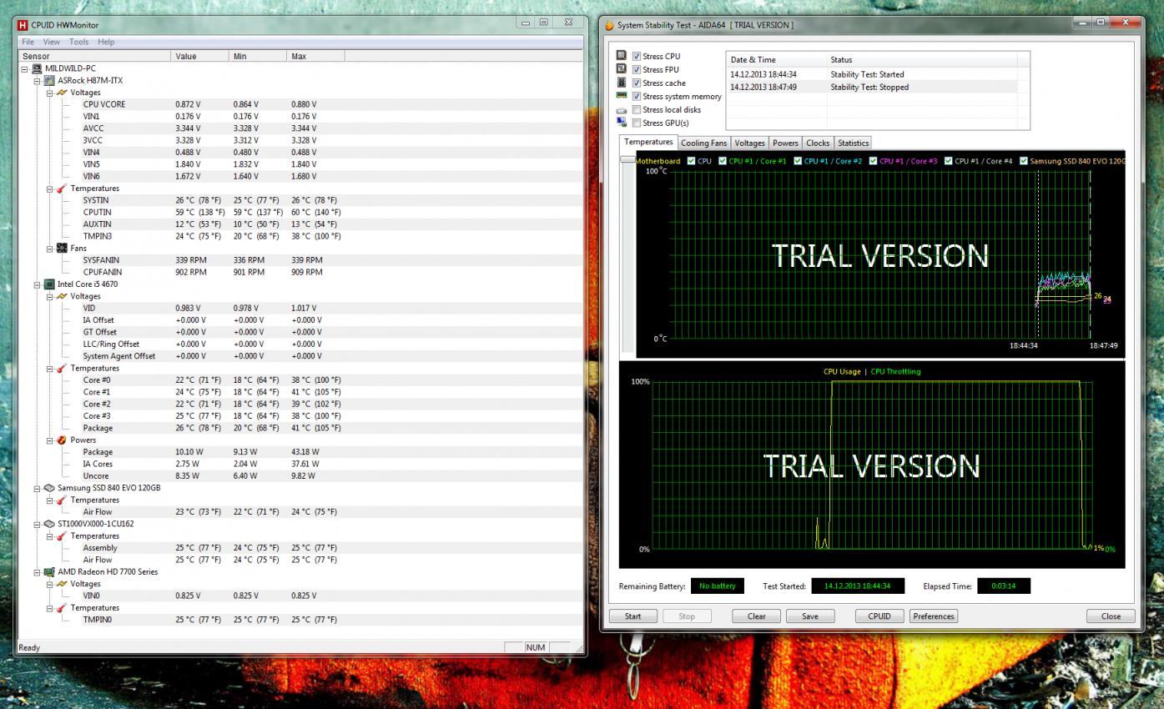Switch to the Clocks tab

pyautogui.click(x=818, y=143)
